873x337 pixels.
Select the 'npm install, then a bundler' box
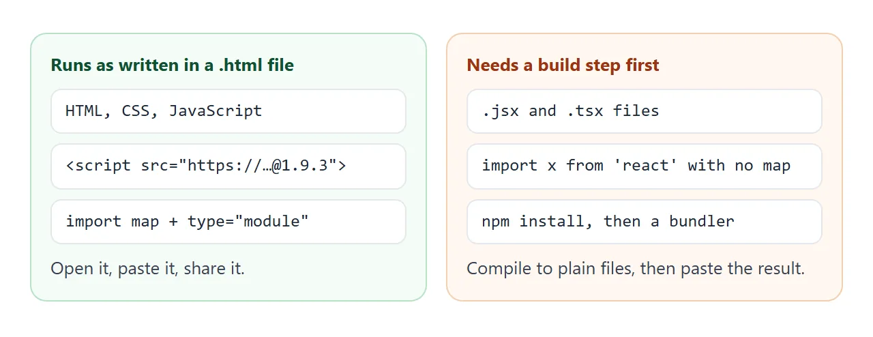pyautogui.click(x=645, y=222)
